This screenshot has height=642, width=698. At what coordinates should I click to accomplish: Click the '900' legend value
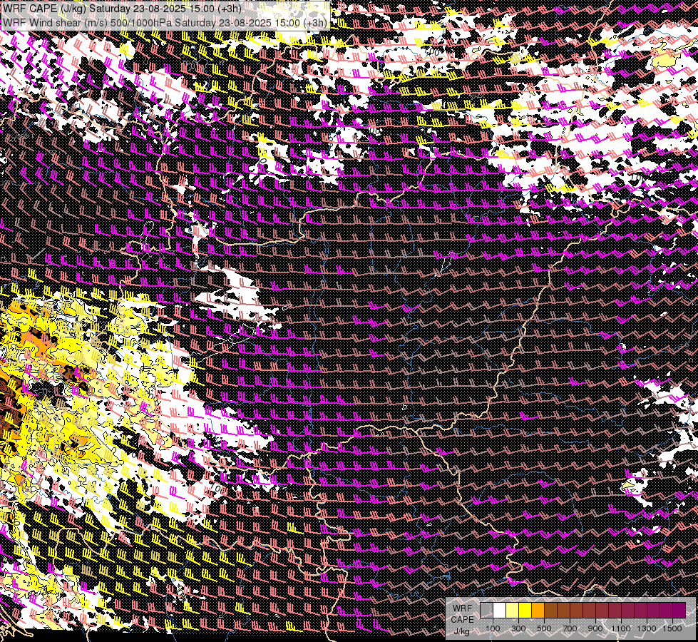(x=595, y=628)
